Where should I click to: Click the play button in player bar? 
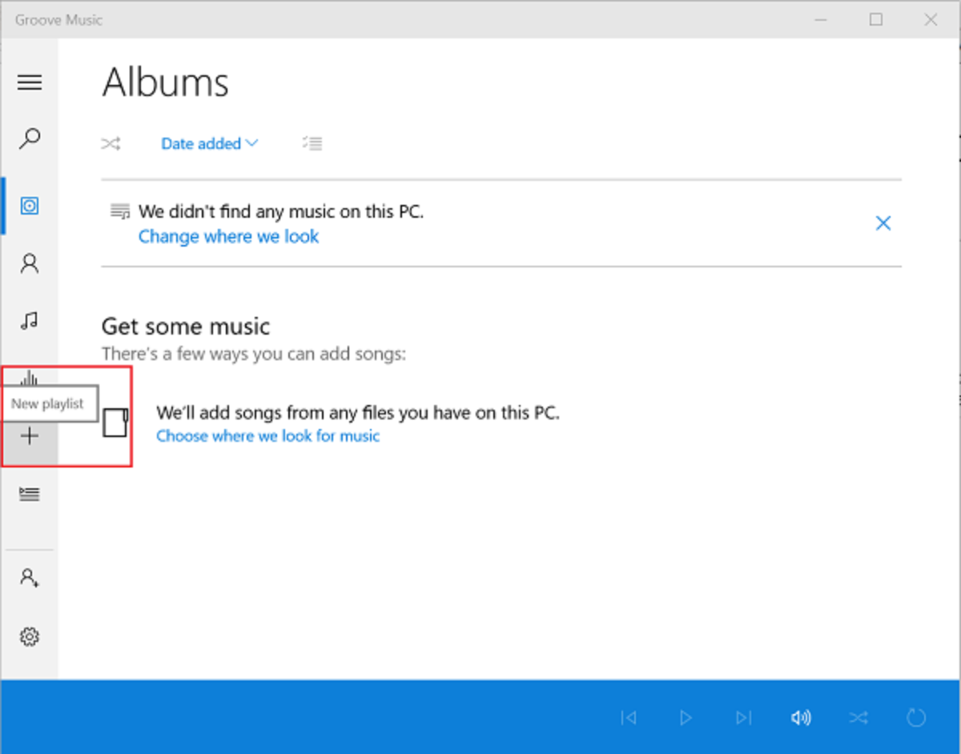pos(686,718)
